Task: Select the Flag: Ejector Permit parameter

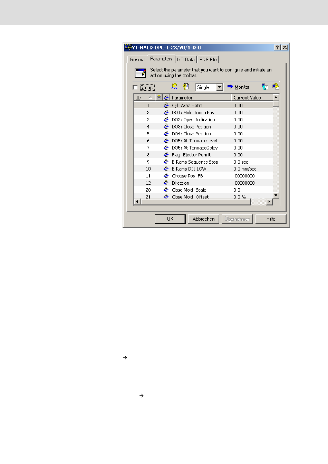Action: point(191,155)
